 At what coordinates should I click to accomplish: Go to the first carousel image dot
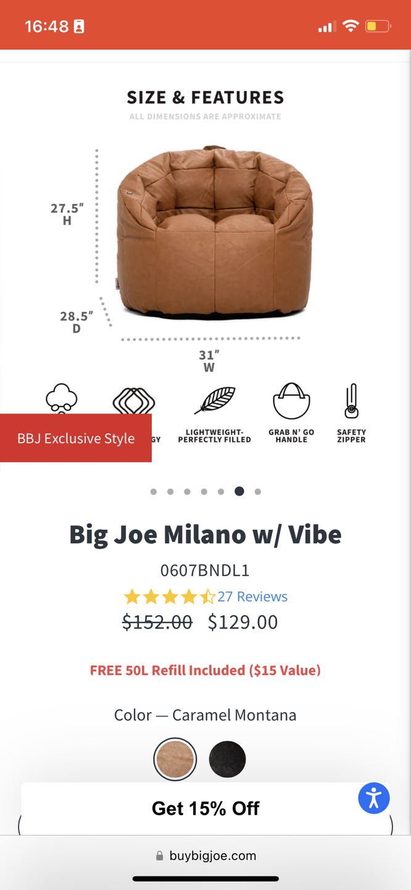154,492
